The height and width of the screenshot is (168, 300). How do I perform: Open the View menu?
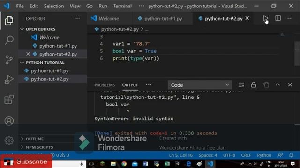tap(75, 6)
